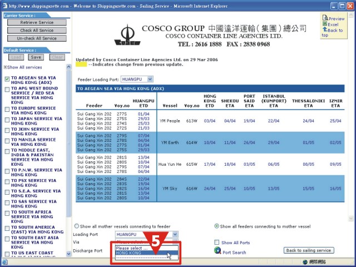Click voyage number 613W

click(x=191, y=121)
